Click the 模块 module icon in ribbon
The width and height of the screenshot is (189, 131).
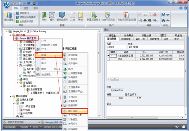click(x=52, y=15)
